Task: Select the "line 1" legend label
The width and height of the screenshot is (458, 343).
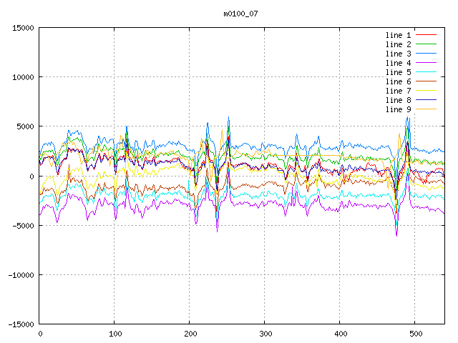Action: click(398, 35)
